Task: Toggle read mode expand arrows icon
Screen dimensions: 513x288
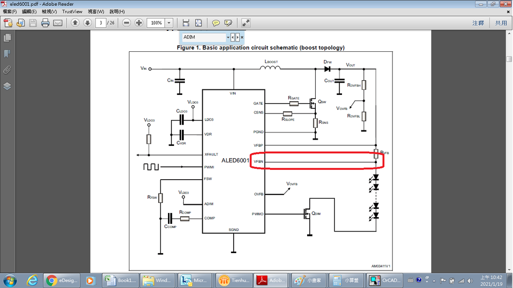Action: coord(245,23)
